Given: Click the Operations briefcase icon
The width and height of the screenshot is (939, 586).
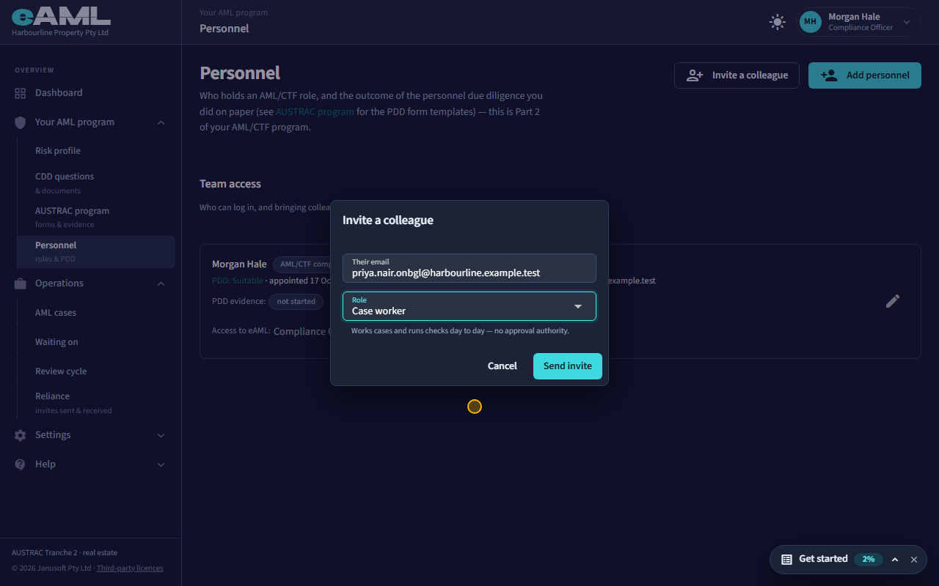Looking at the screenshot, I should (21, 283).
